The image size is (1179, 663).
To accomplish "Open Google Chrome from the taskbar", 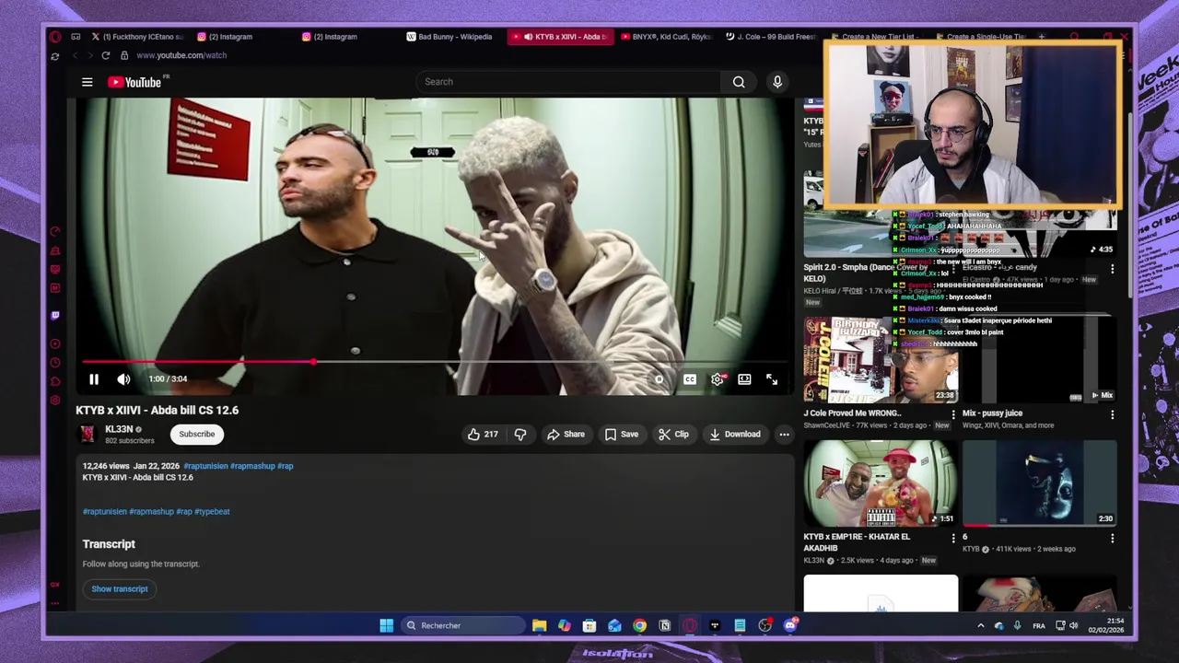I will [x=639, y=625].
